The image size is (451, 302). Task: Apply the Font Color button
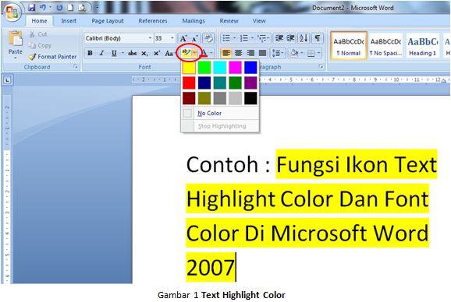[x=204, y=53]
